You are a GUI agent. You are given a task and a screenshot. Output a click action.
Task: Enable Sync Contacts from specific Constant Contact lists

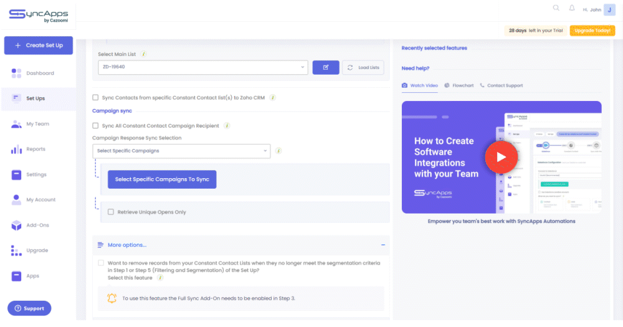coord(95,97)
